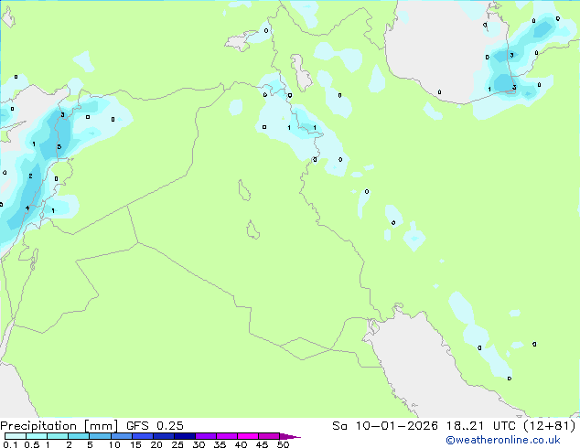Viewport: 580px width, 448px height.
Task: Click the '50' legend scale label
Action: 283,444
